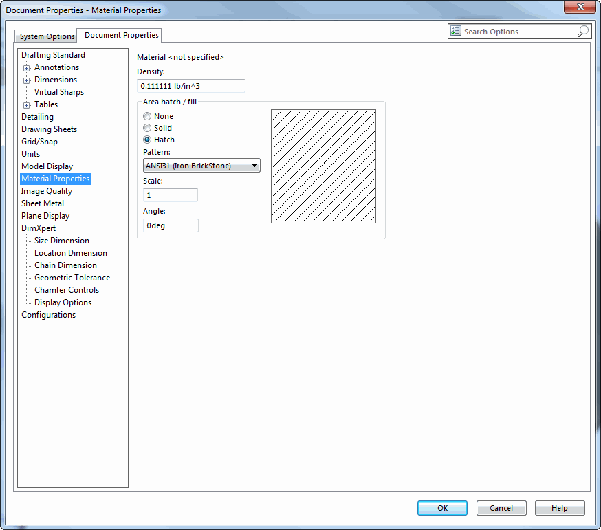Select DimXpert in the tree
The height and width of the screenshot is (530, 601).
click(39, 228)
